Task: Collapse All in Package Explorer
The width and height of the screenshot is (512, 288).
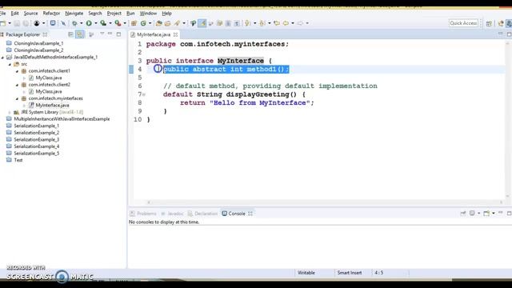Action: [70, 34]
